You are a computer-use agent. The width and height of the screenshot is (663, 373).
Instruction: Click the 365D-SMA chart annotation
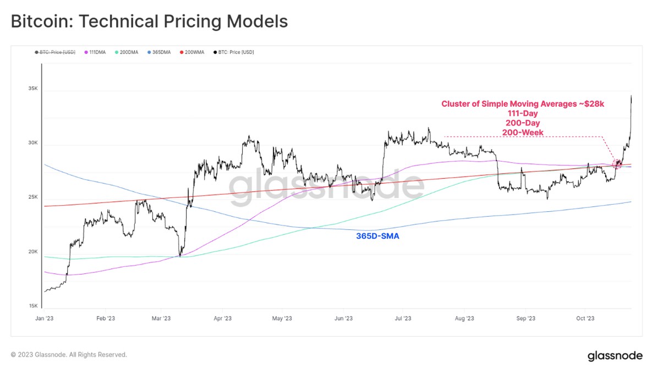pos(378,237)
